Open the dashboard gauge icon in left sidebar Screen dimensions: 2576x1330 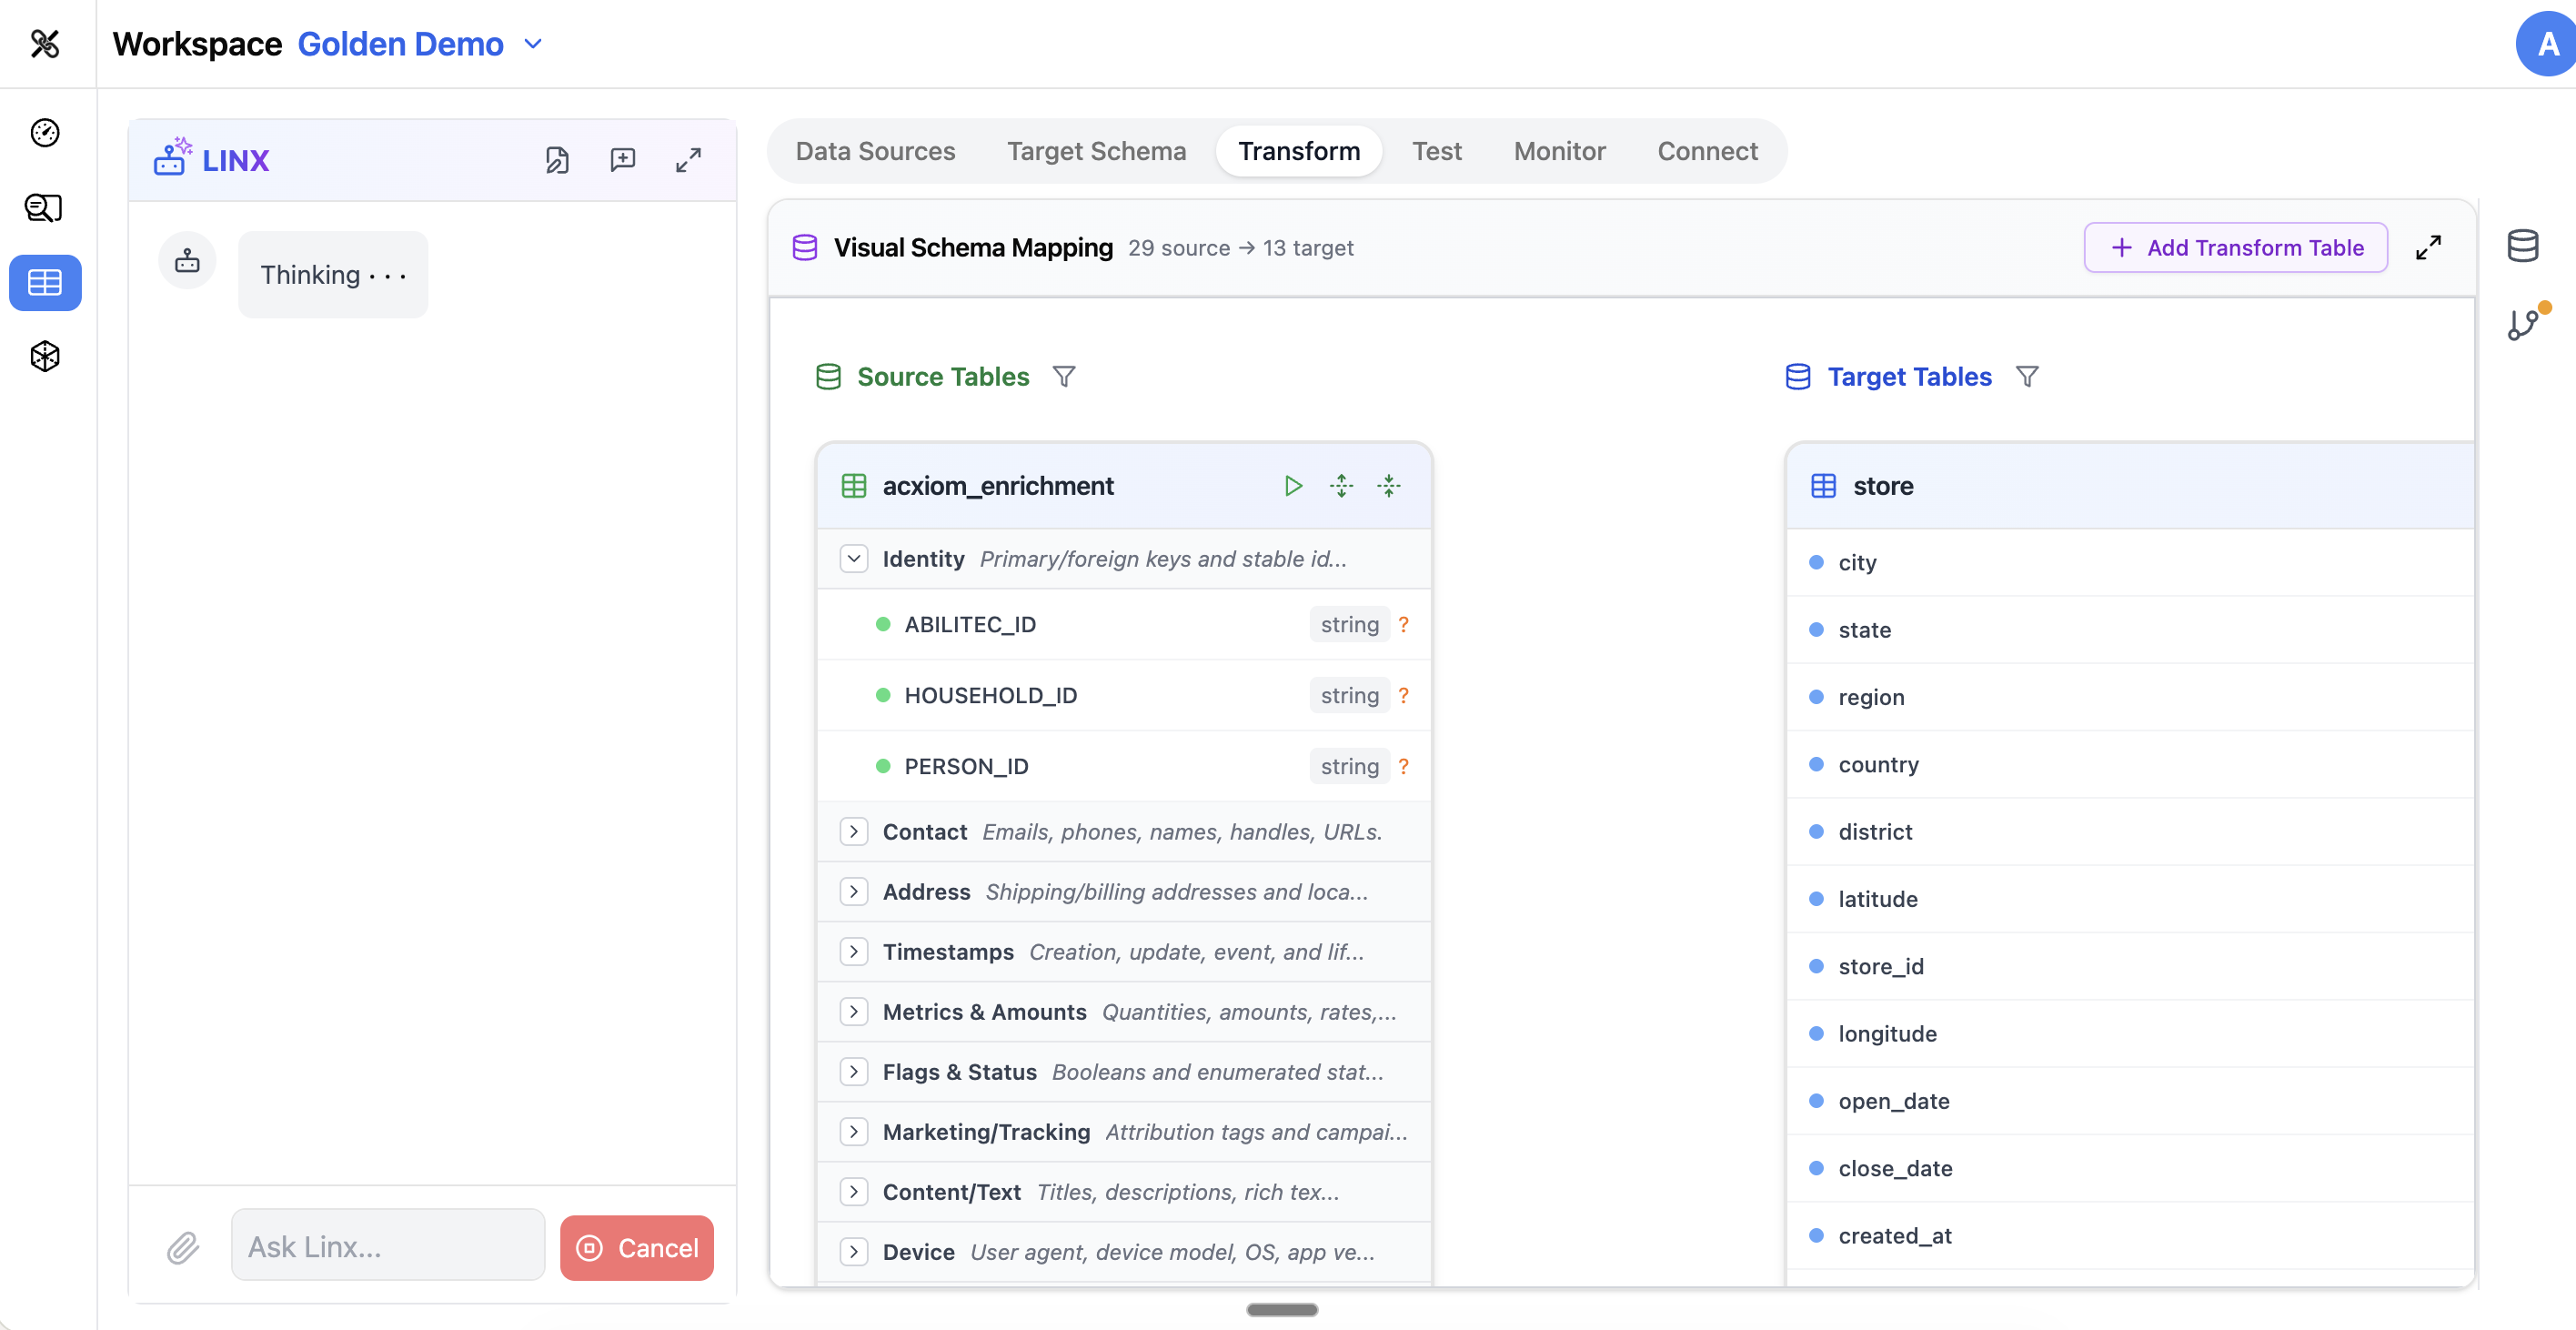click(x=45, y=132)
